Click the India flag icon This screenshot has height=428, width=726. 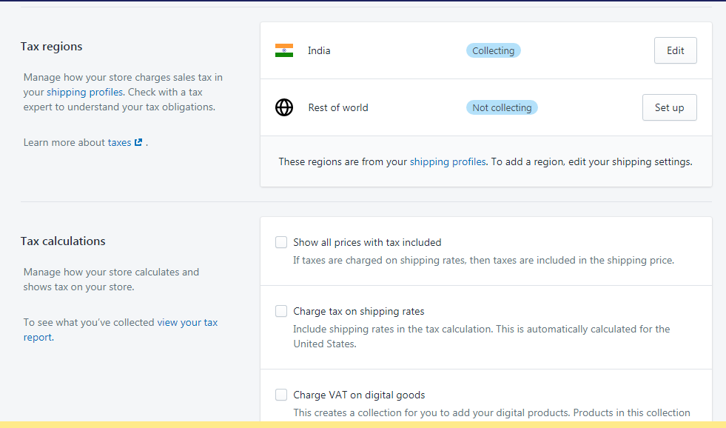[x=284, y=50]
